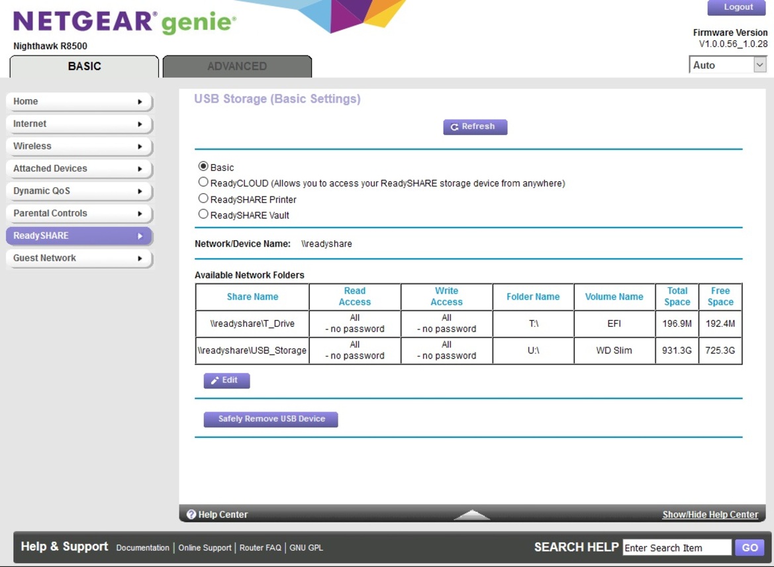Image resolution: width=774 pixels, height=567 pixels.
Task: Expand the Parental Controls menu arrow
Action: pyautogui.click(x=140, y=214)
